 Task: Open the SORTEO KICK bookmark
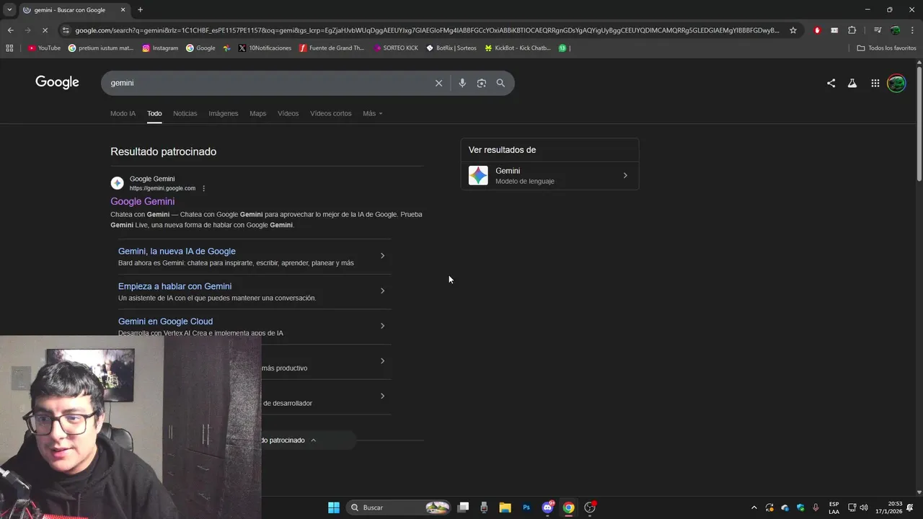point(396,48)
